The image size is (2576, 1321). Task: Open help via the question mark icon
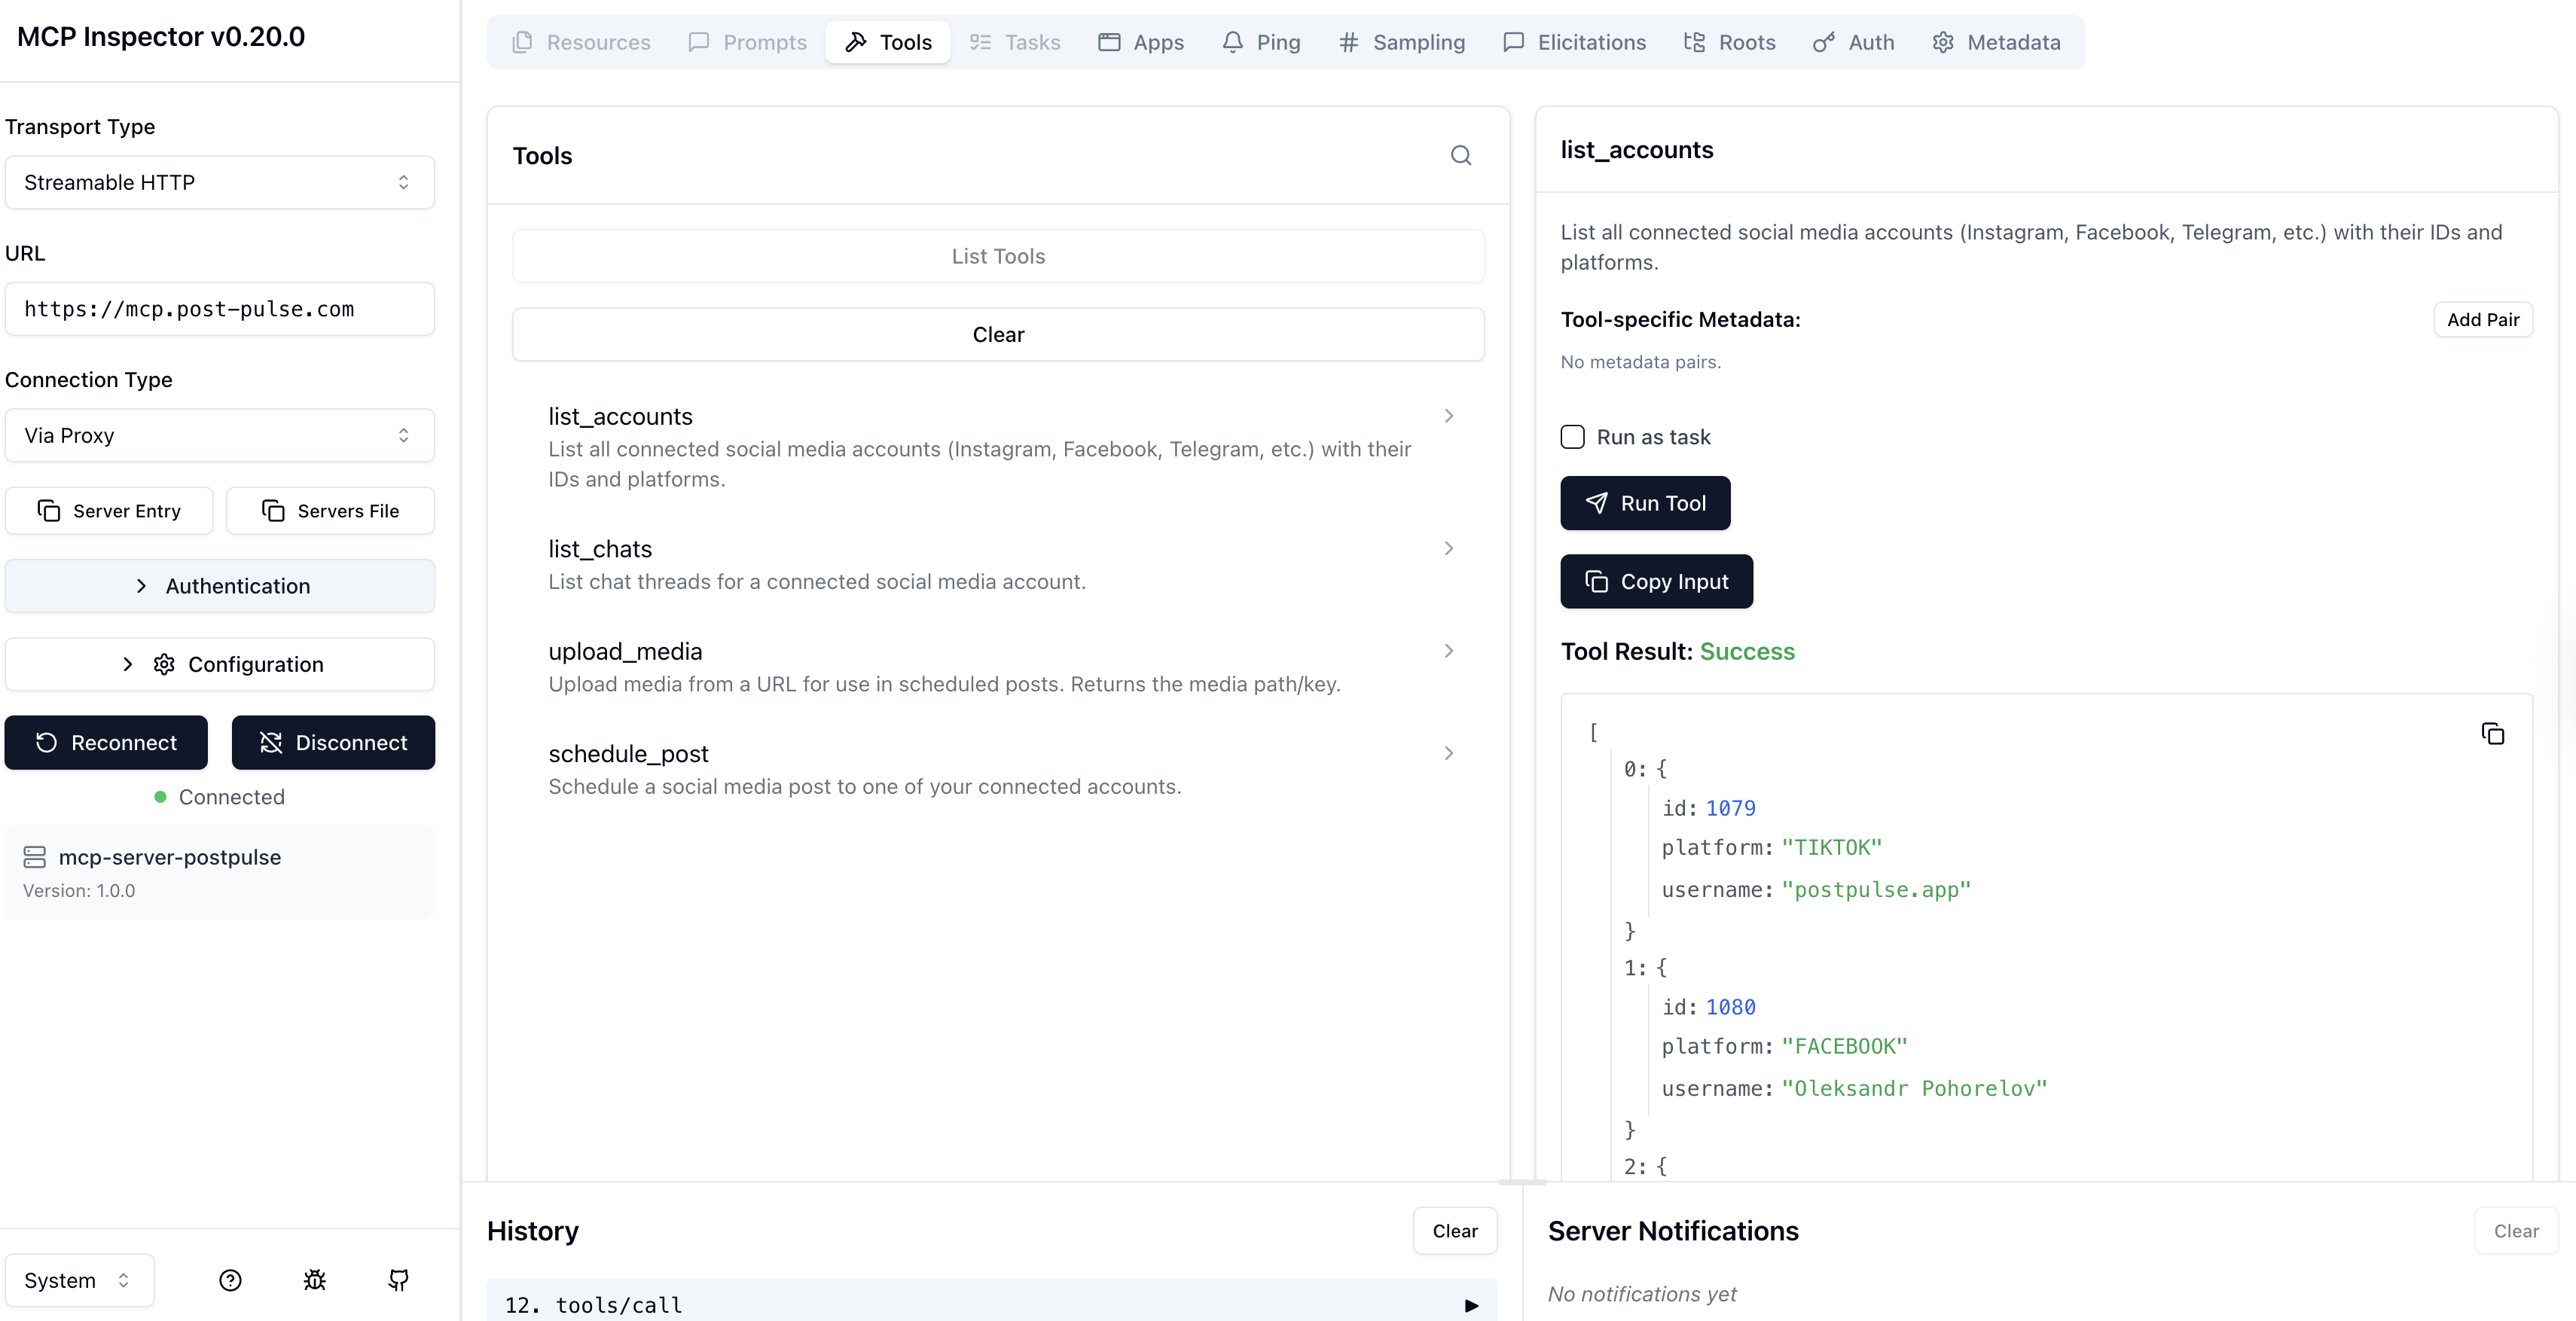(x=230, y=1280)
